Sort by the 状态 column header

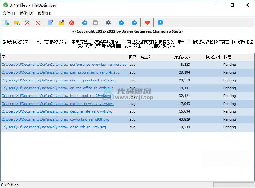point(227,57)
